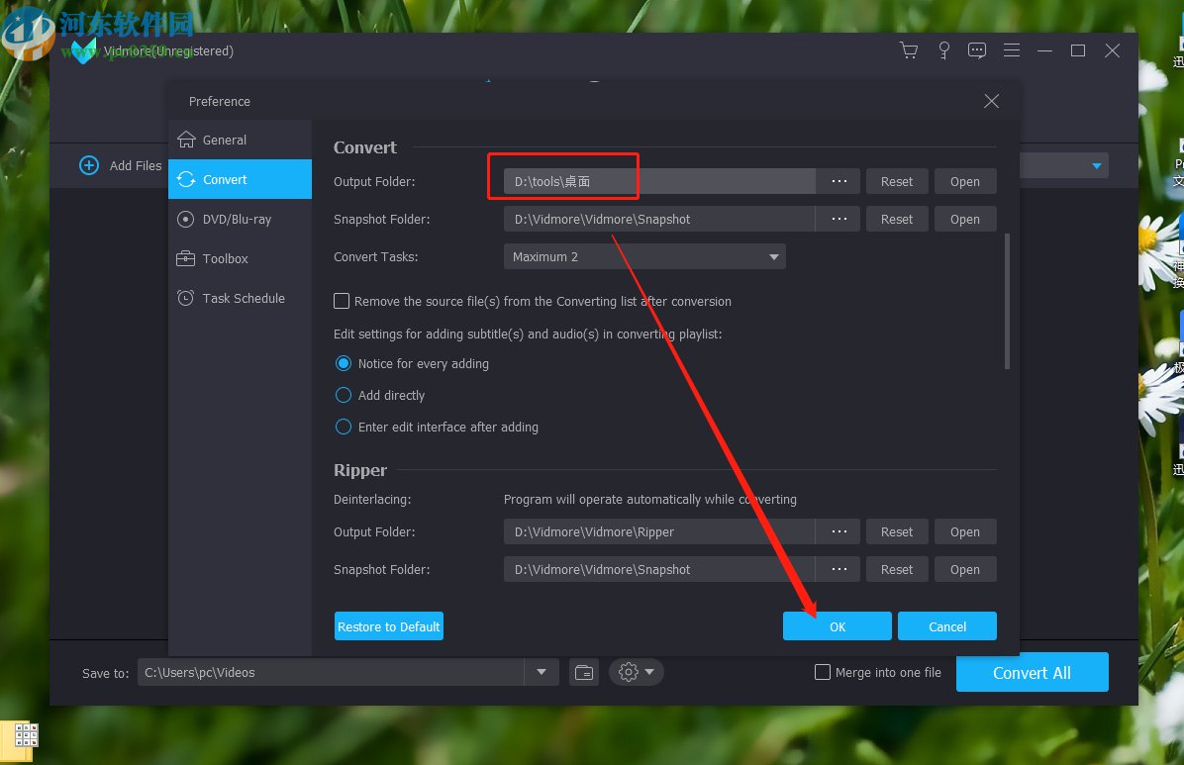The width and height of the screenshot is (1184, 765).
Task: Reset the Convert Snapshot Folder path
Action: pos(897,219)
